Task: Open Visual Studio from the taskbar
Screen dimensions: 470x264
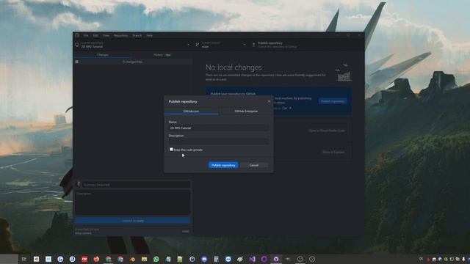Action: click(x=252, y=259)
